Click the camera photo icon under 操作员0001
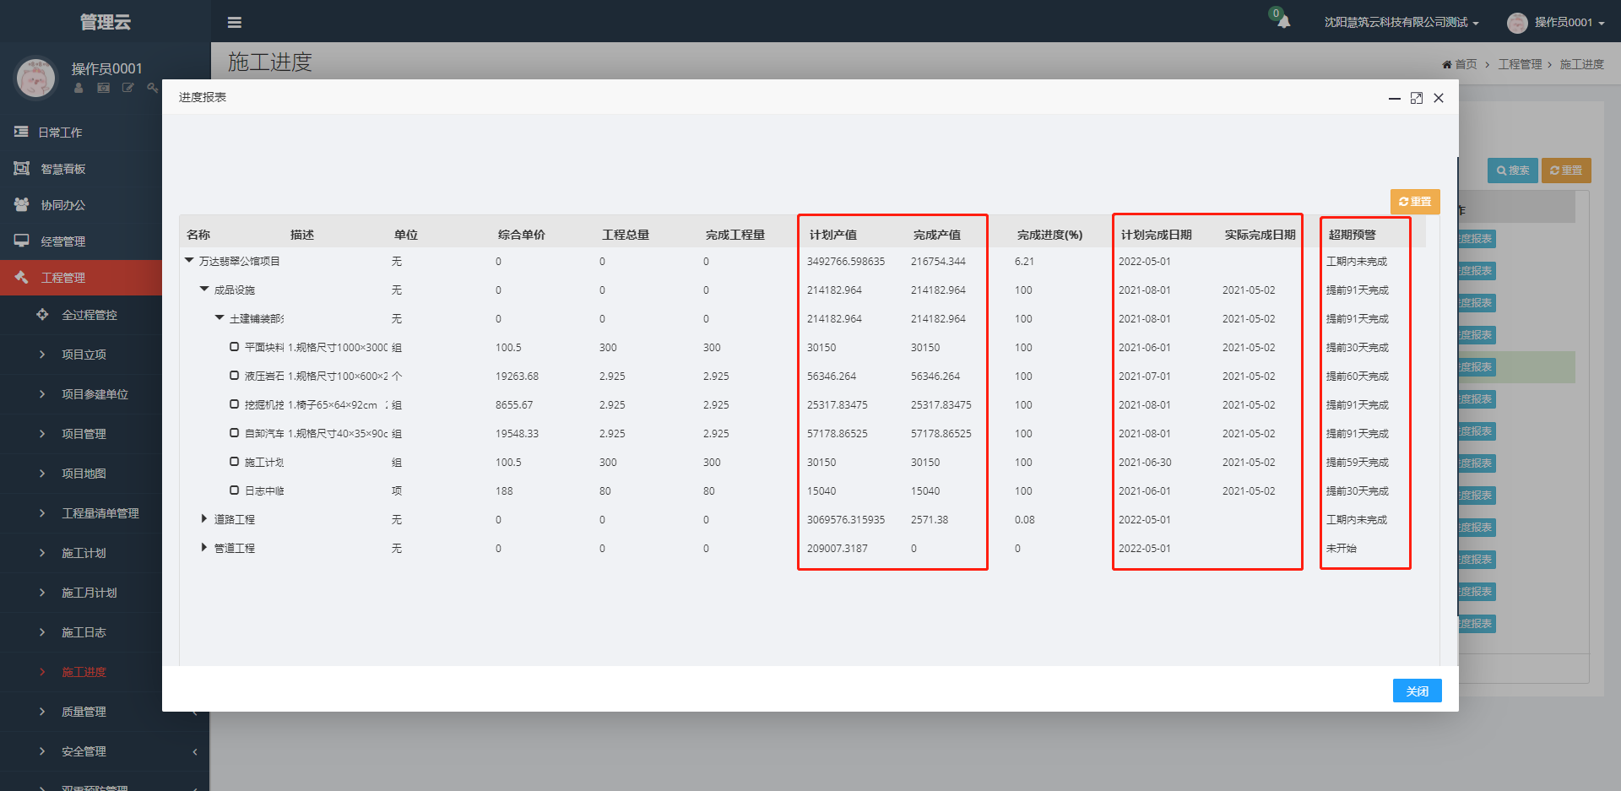The width and height of the screenshot is (1621, 791). click(x=103, y=88)
